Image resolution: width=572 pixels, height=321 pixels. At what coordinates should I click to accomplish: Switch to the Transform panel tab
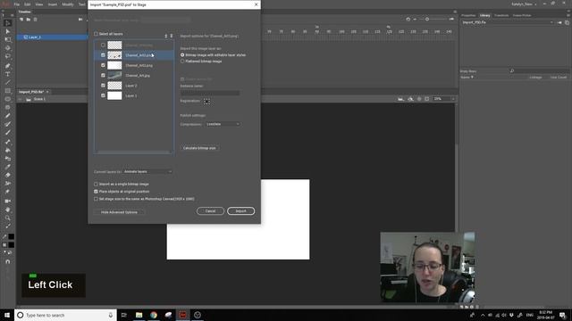tap(501, 16)
